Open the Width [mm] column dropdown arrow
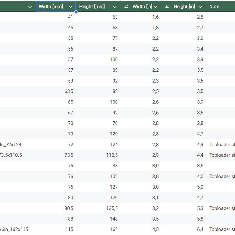This screenshot has width=235, height=235. [70, 7]
